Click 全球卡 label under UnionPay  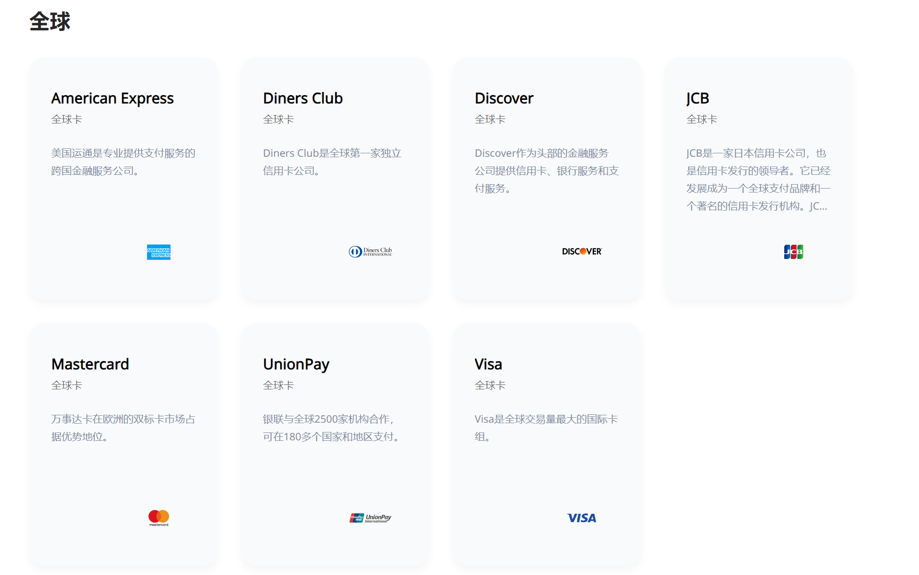(278, 385)
